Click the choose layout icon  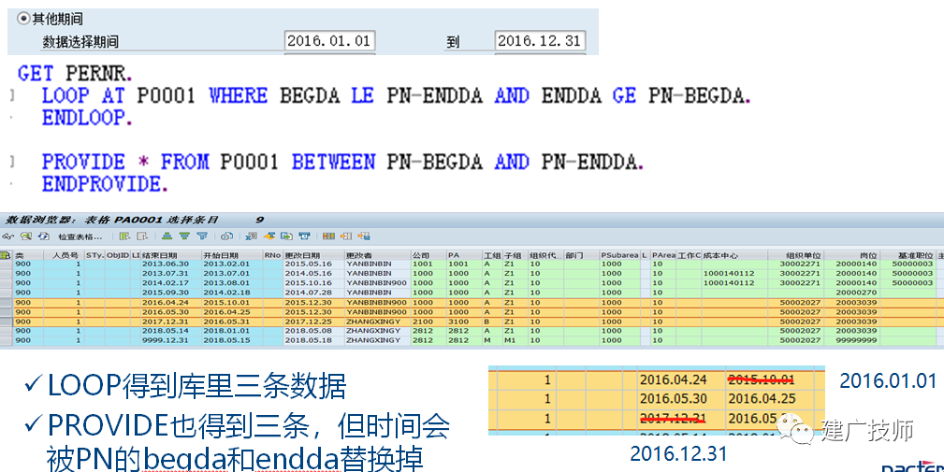346,236
